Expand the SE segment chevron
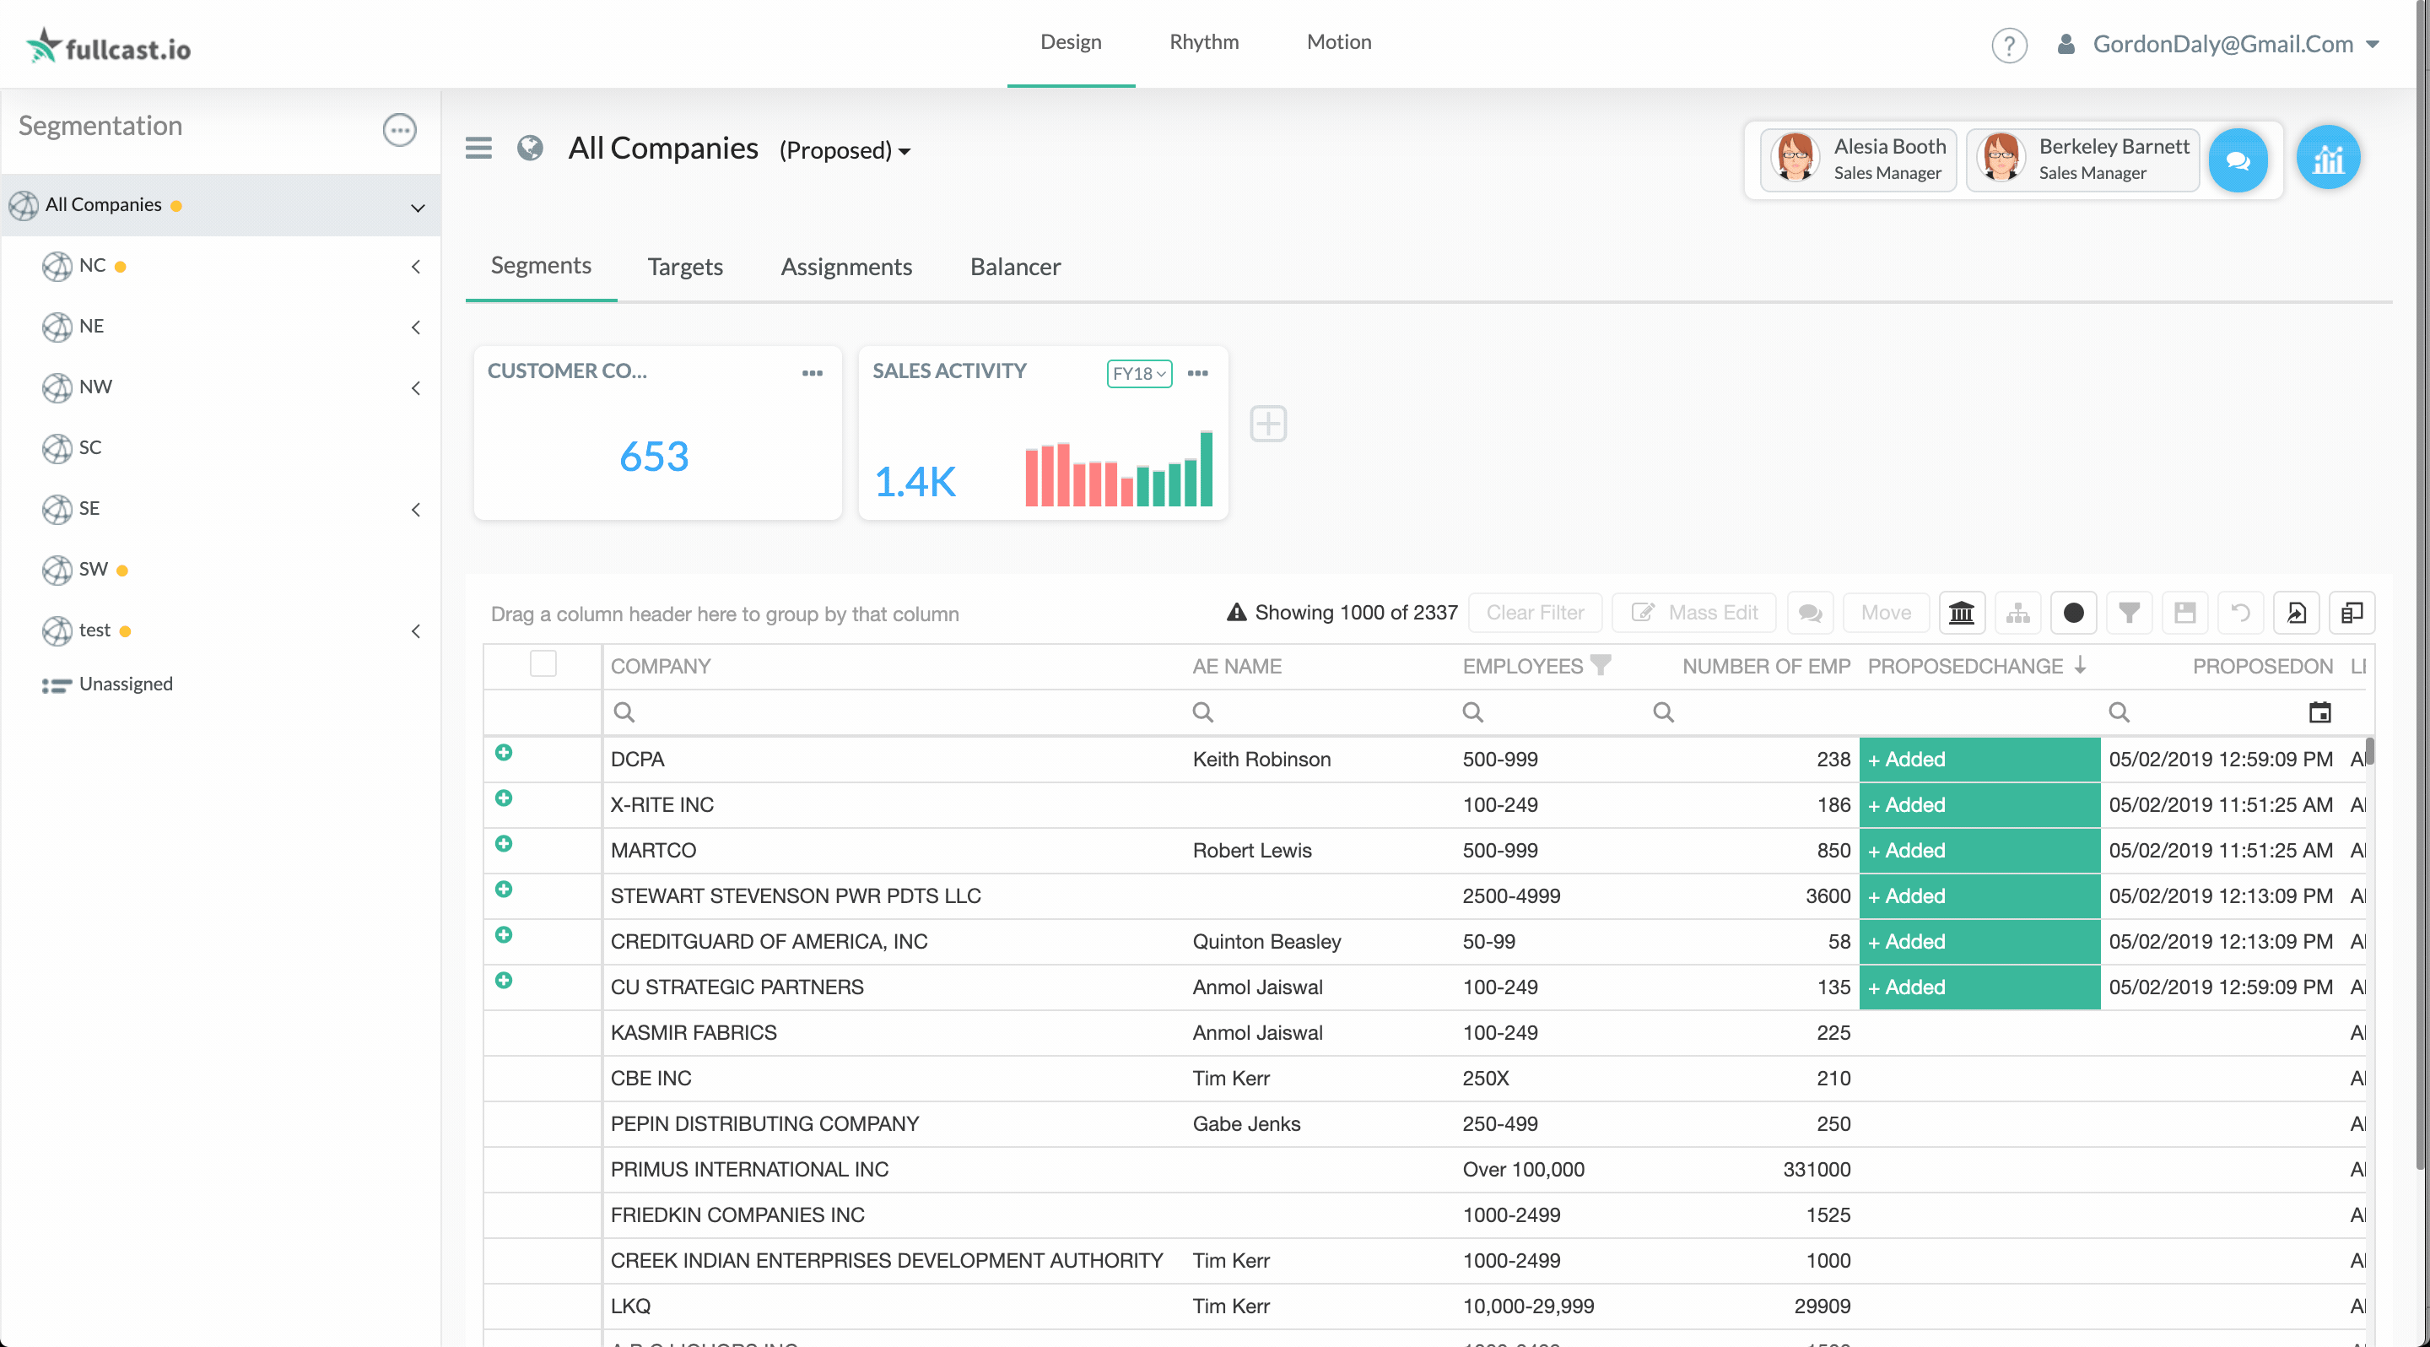 (x=416, y=510)
